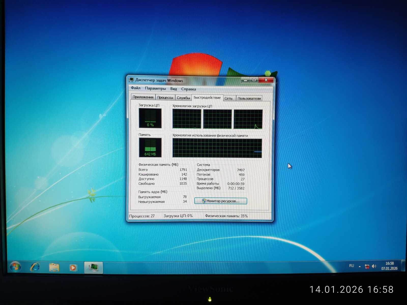Viewport: 407px width, 305px height.
Task: Switch to the Службы tab
Action: [x=183, y=98]
